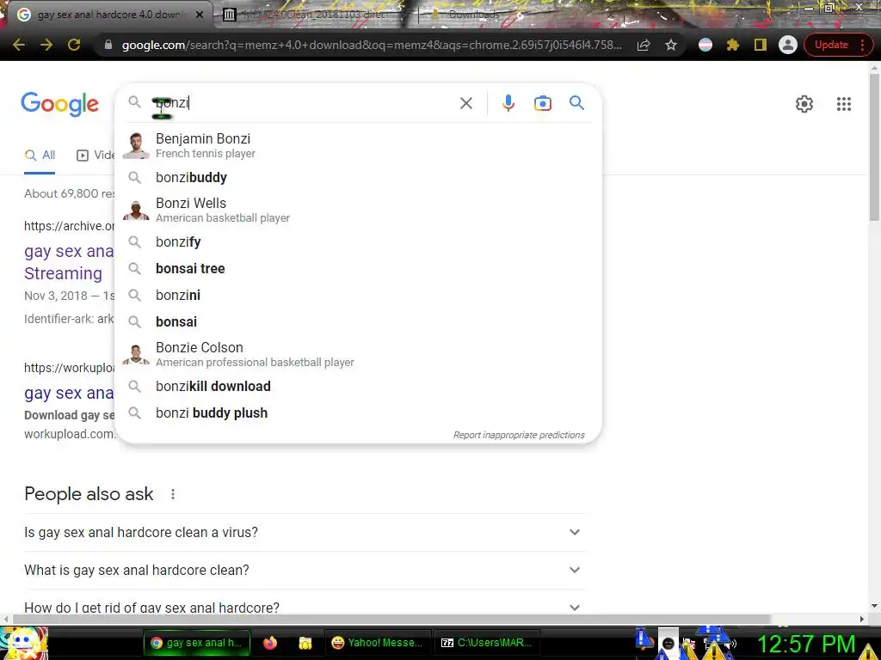Open the Chrome profile avatar
Image resolution: width=881 pixels, height=660 pixels.
point(788,45)
